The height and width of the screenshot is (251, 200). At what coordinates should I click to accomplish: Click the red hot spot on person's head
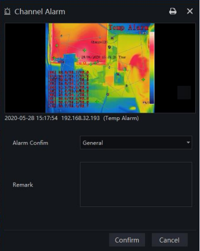click(137, 61)
